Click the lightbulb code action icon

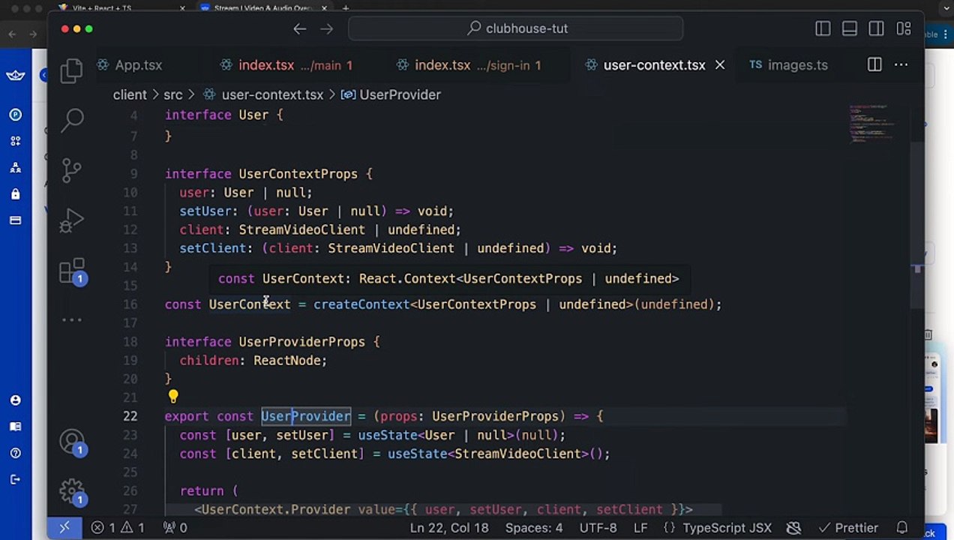point(173,396)
